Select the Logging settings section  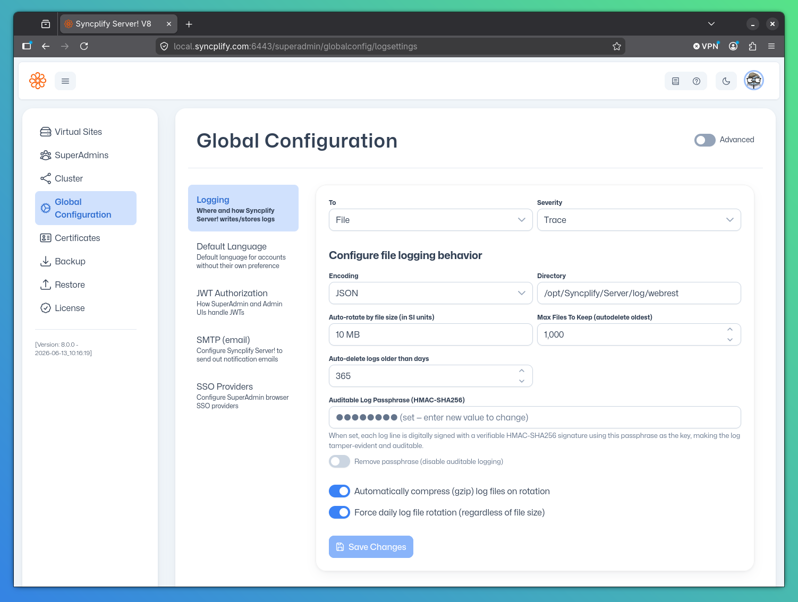(x=243, y=208)
